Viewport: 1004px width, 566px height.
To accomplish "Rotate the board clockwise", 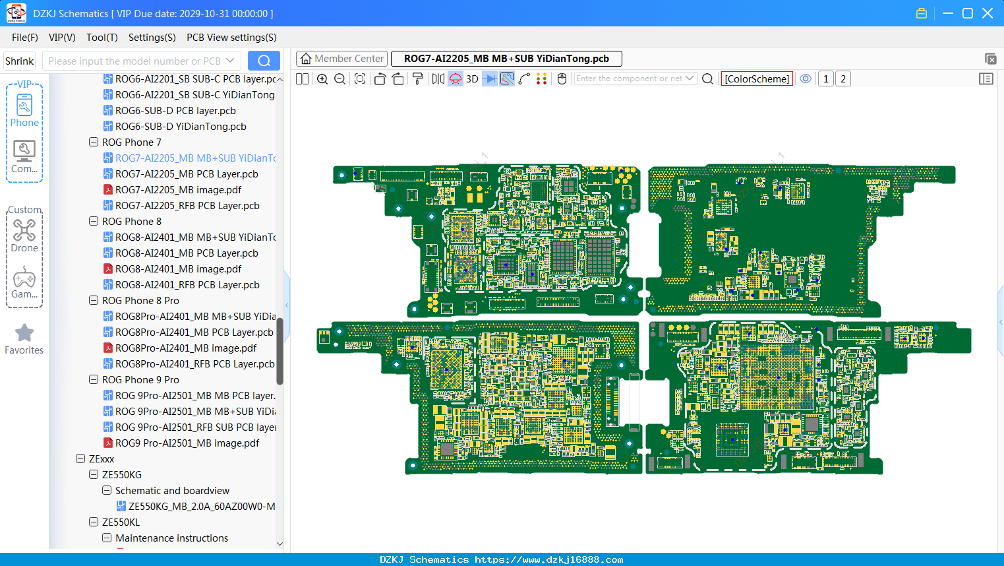I will pos(398,79).
